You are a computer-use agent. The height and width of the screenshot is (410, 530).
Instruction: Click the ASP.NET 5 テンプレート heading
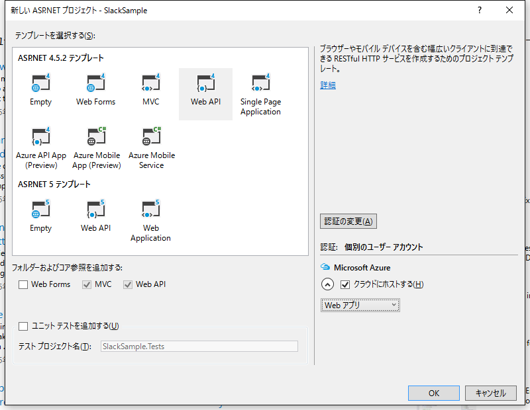54,184
